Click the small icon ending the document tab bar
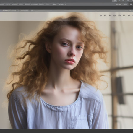Screen dimensions: 133x133 point(130,11)
